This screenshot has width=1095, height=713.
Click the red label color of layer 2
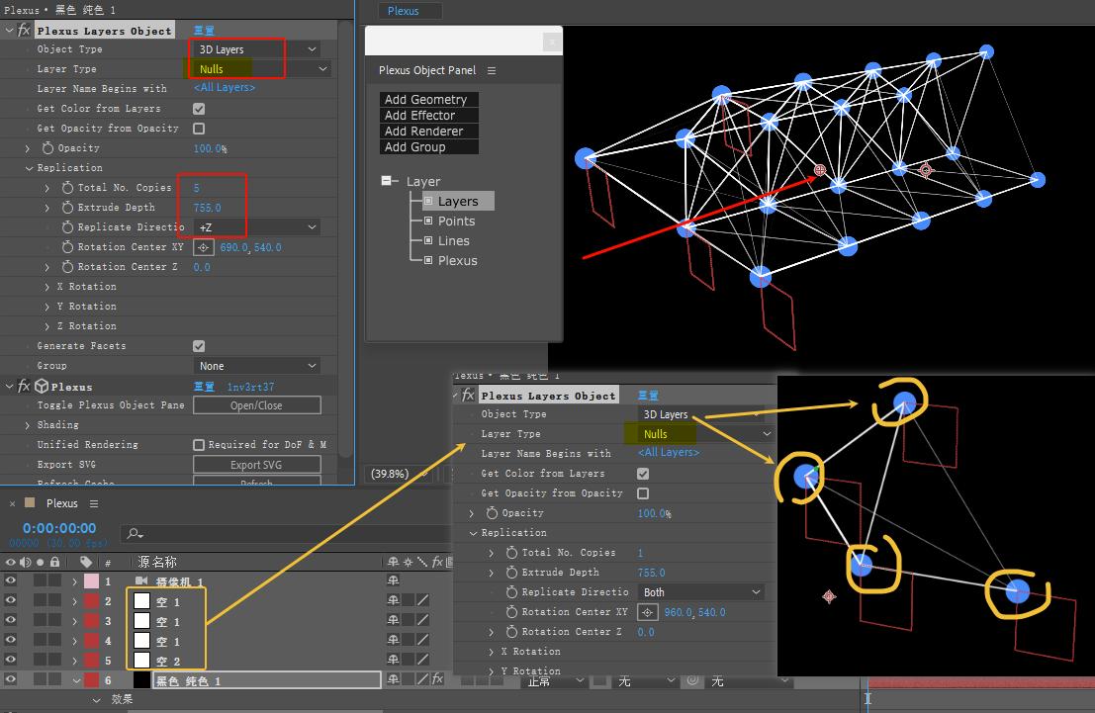pyautogui.click(x=91, y=600)
